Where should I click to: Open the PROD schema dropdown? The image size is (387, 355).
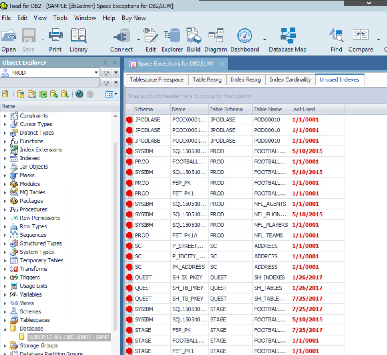96,73
